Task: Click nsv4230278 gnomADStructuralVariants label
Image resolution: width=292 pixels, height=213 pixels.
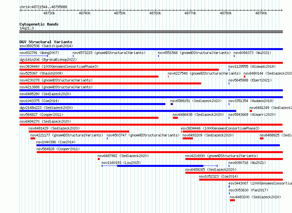Action: coord(56,80)
